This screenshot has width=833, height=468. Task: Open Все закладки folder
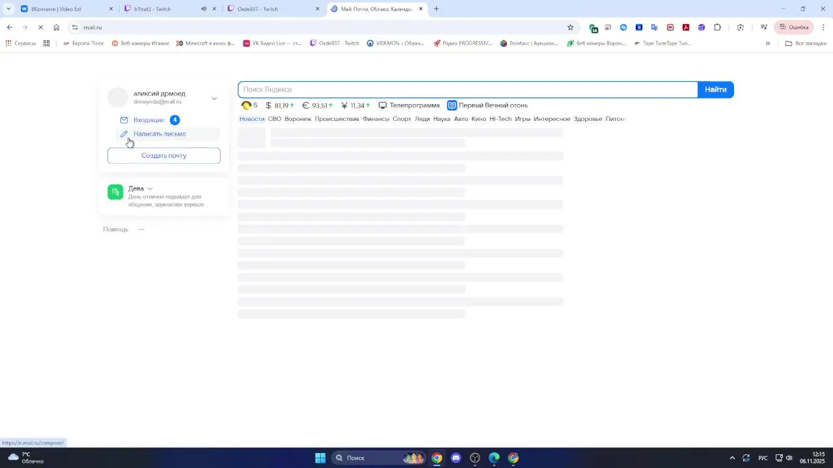[x=806, y=44]
